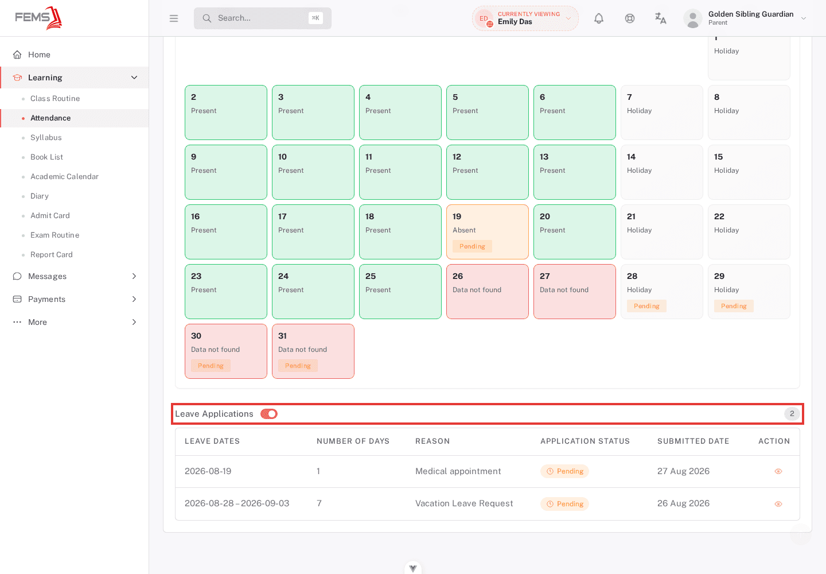Click in the Search field
The height and width of the screenshot is (574, 826).
pos(263,18)
